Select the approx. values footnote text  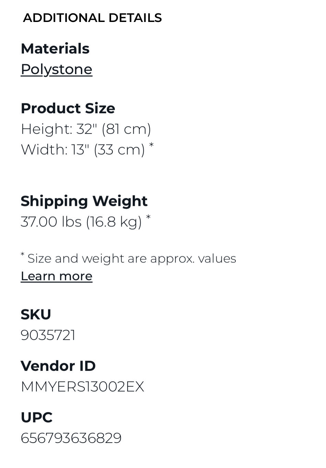132,258
